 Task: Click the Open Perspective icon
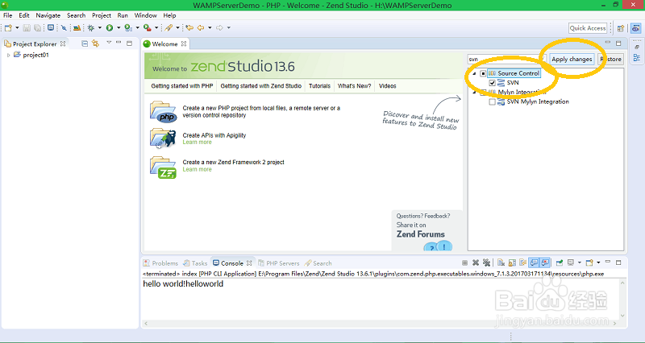pyautogui.click(x=621, y=28)
